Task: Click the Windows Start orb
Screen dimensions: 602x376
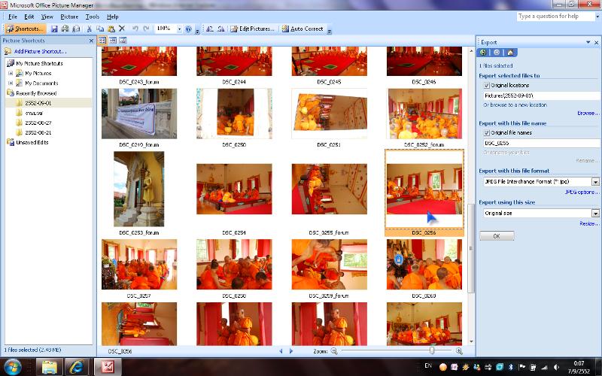Action: (x=13, y=367)
